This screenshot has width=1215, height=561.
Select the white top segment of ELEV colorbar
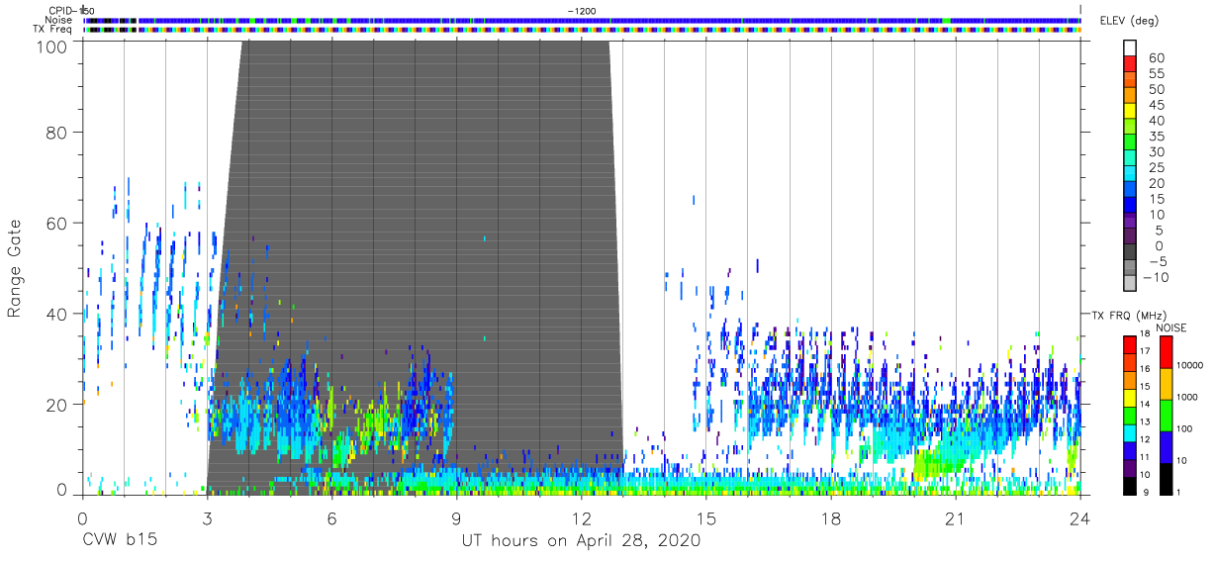[1131, 48]
